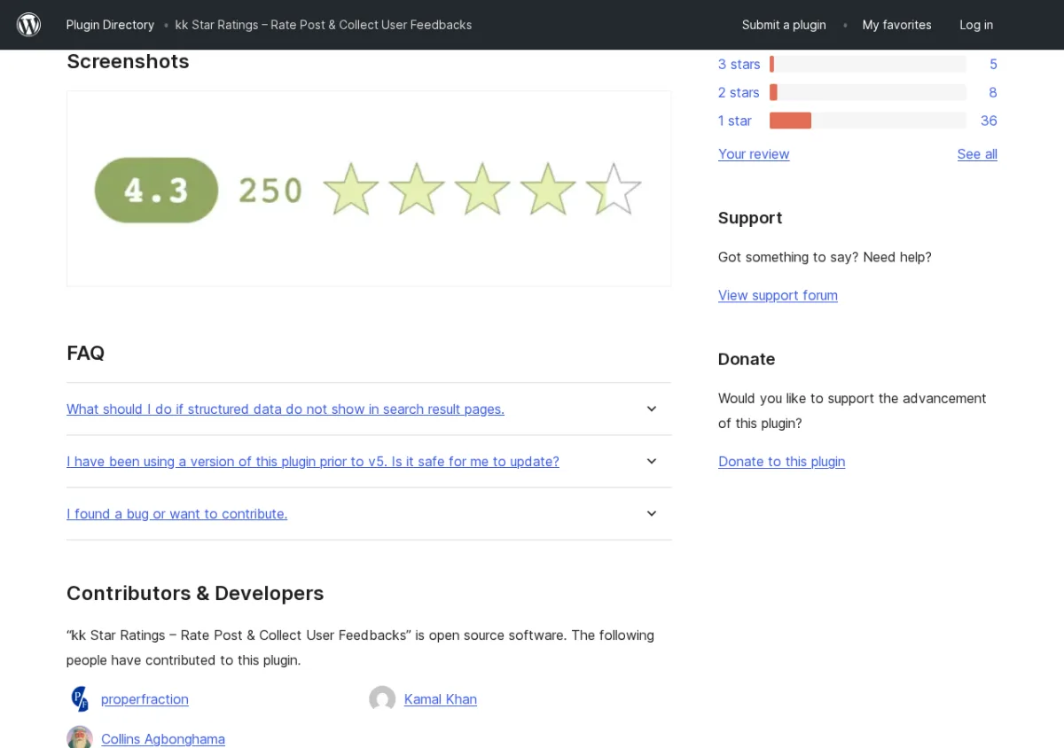
Task: Expand the safe-to-update FAQ chevron
Action: (652, 461)
